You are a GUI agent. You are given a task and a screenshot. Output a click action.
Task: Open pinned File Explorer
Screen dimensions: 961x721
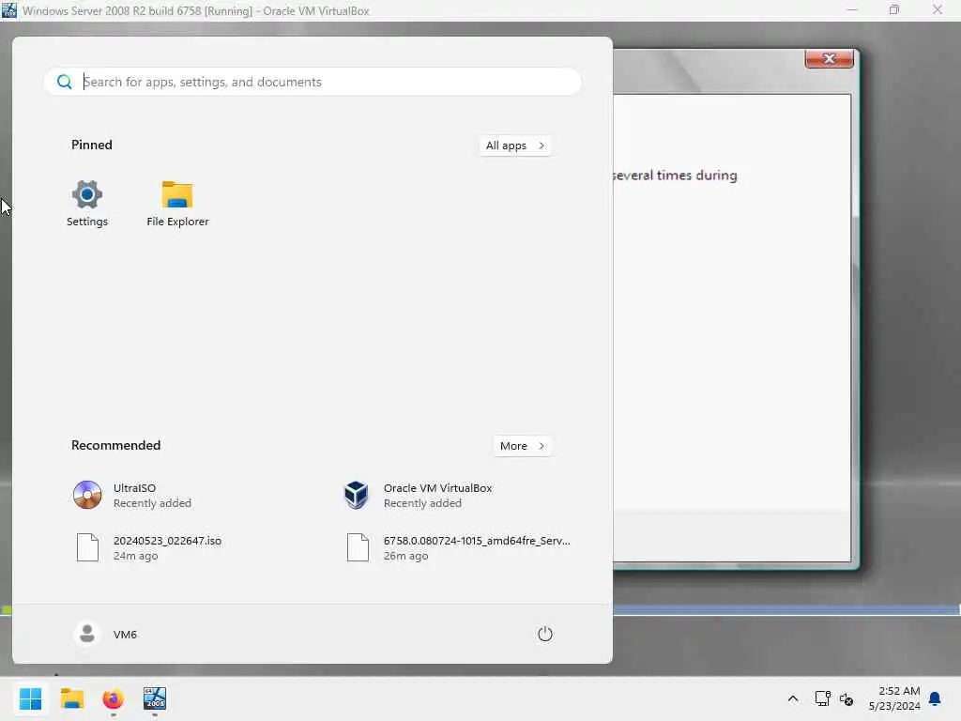coord(177,204)
